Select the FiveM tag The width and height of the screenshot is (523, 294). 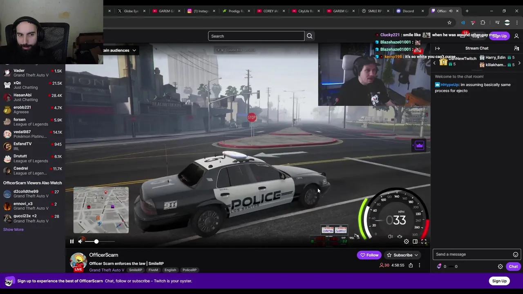tap(153, 270)
